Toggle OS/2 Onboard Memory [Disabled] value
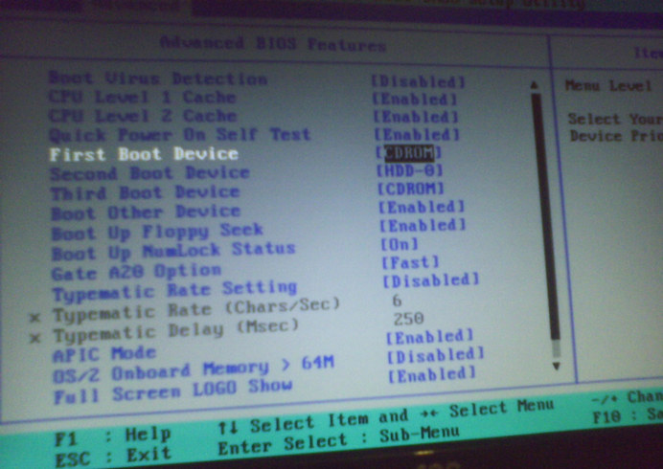Image resolution: width=663 pixels, height=469 pixels. pyautogui.click(x=436, y=355)
